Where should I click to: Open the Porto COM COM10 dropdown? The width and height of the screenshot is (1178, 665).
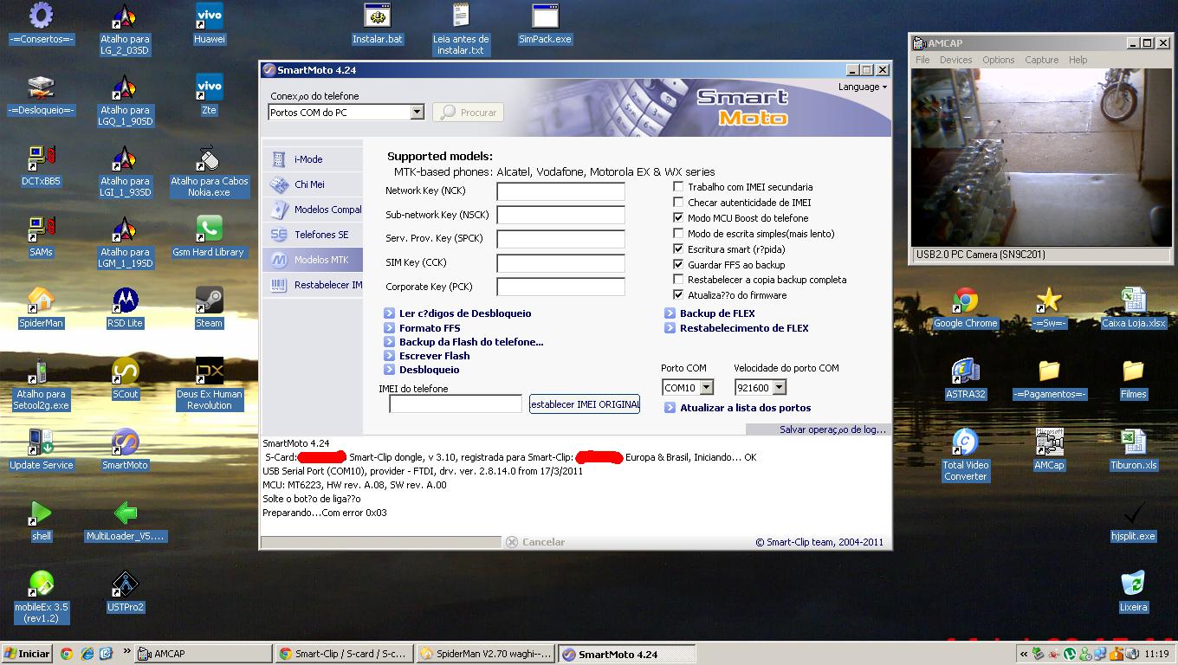(x=706, y=388)
